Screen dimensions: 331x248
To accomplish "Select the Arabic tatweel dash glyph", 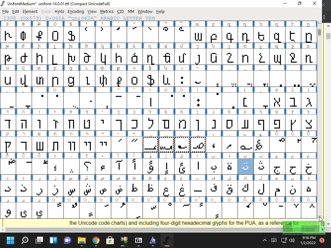I will 198,189.
